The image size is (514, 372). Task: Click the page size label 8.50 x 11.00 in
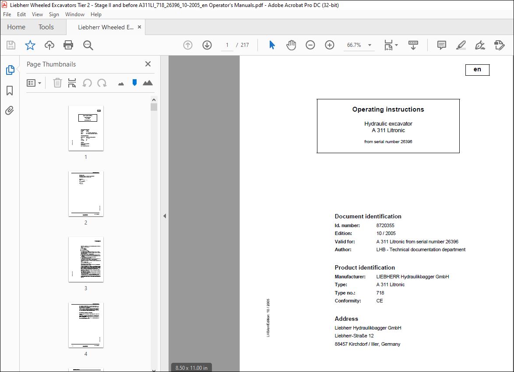coord(191,368)
